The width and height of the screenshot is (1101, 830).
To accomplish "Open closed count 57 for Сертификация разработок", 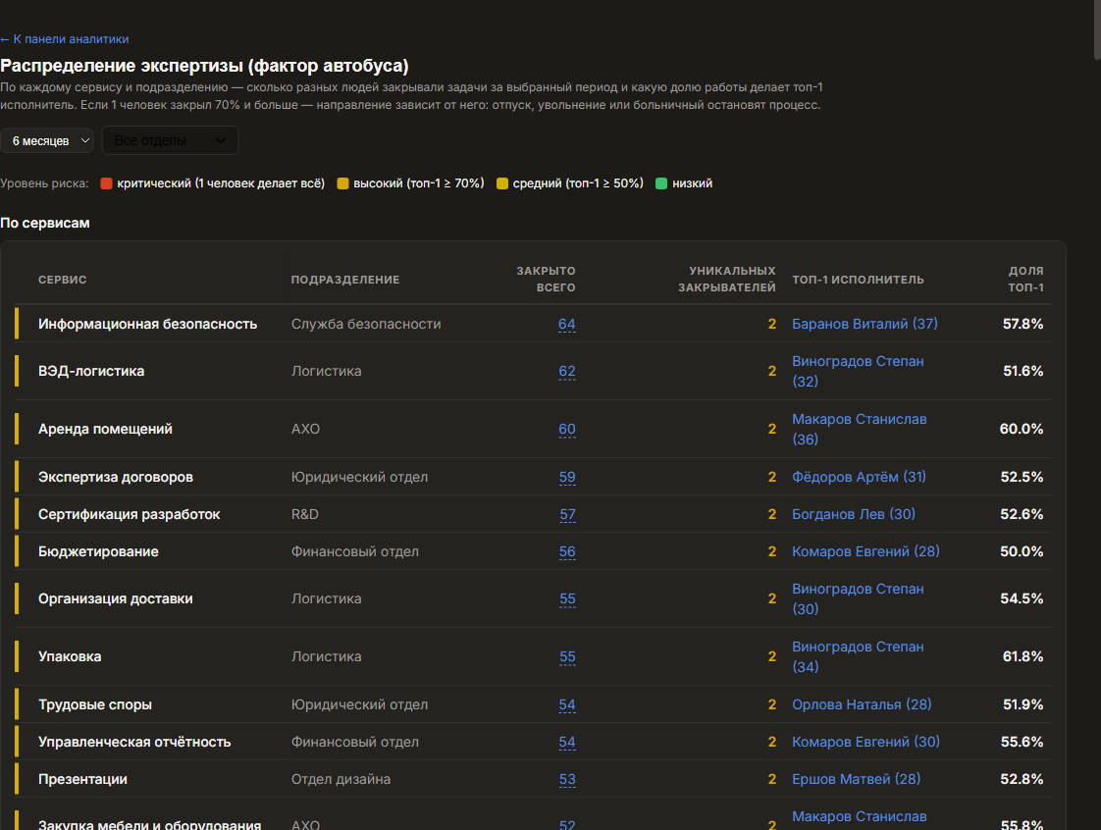I will [x=567, y=514].
